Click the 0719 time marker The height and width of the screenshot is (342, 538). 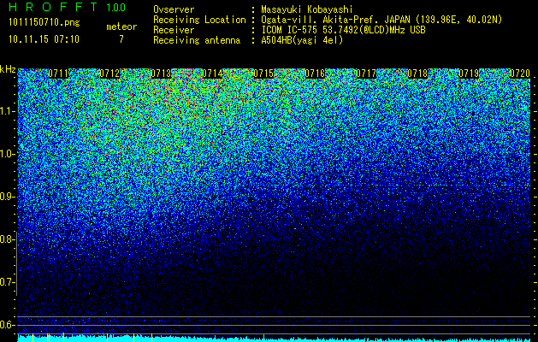[x=469, y=74]
